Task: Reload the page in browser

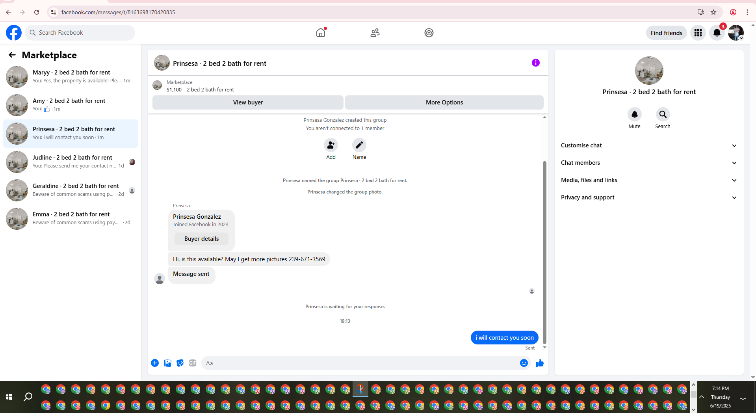Action: (37, 12)
